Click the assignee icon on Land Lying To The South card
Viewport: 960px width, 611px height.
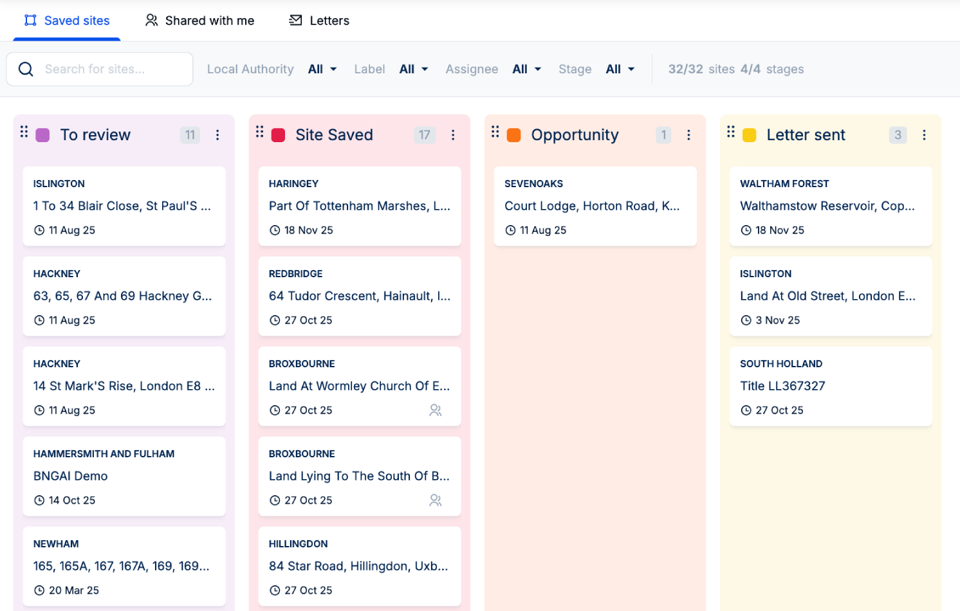coord(436,500)
